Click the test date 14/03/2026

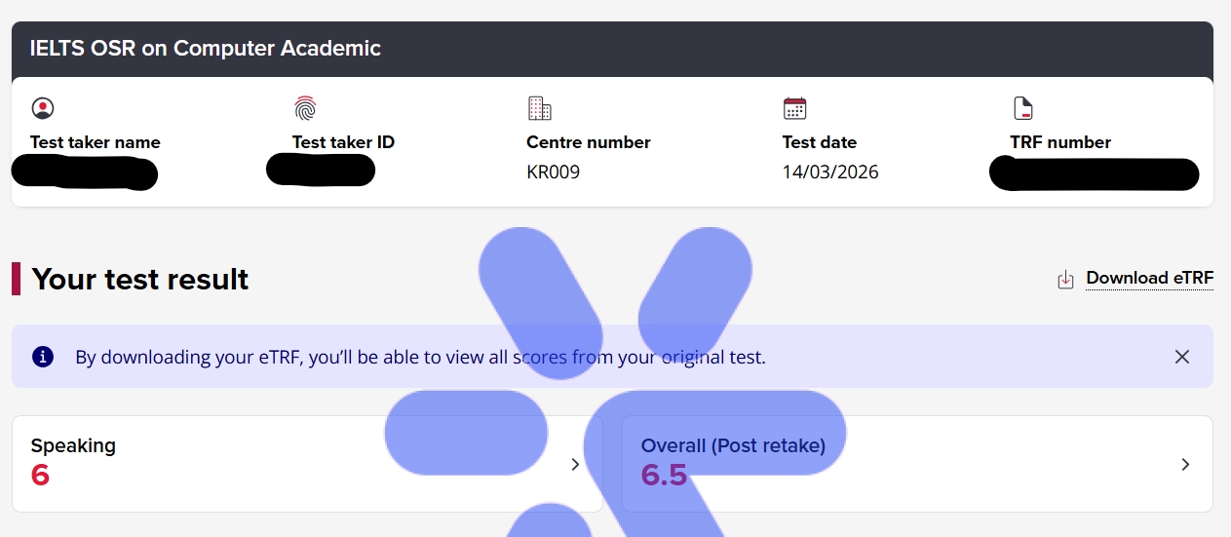(829, 173)
